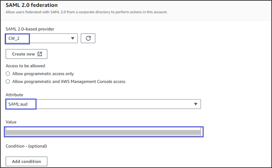Screen dimensions: 272x168
Task: Click the federation description text under the heading
Action: 86,12
